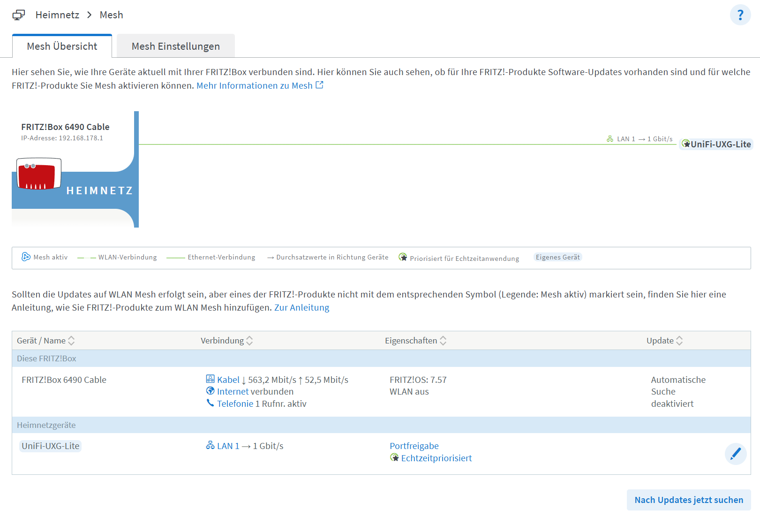The width and height of the screenshot is (760, 518).
Task: Open the LAN 1 link in table
Action: (228, 446)
